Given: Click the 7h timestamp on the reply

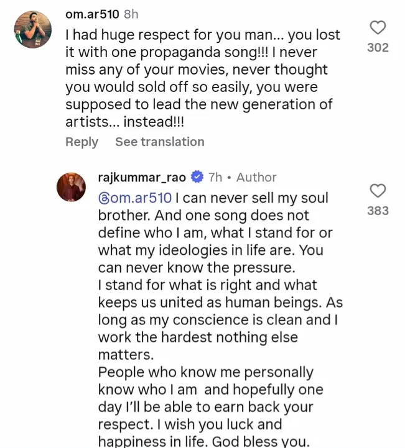Looking at the screenshot, I should coord(215,178).
